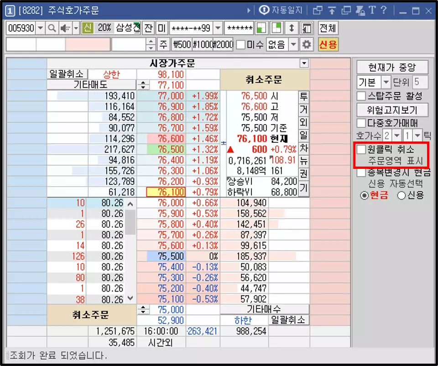Image resolution: width=438 pixels, height=366 pixels.
Task: Click the blue marker icon beside the 76,500 row
Action: [224, 143]
